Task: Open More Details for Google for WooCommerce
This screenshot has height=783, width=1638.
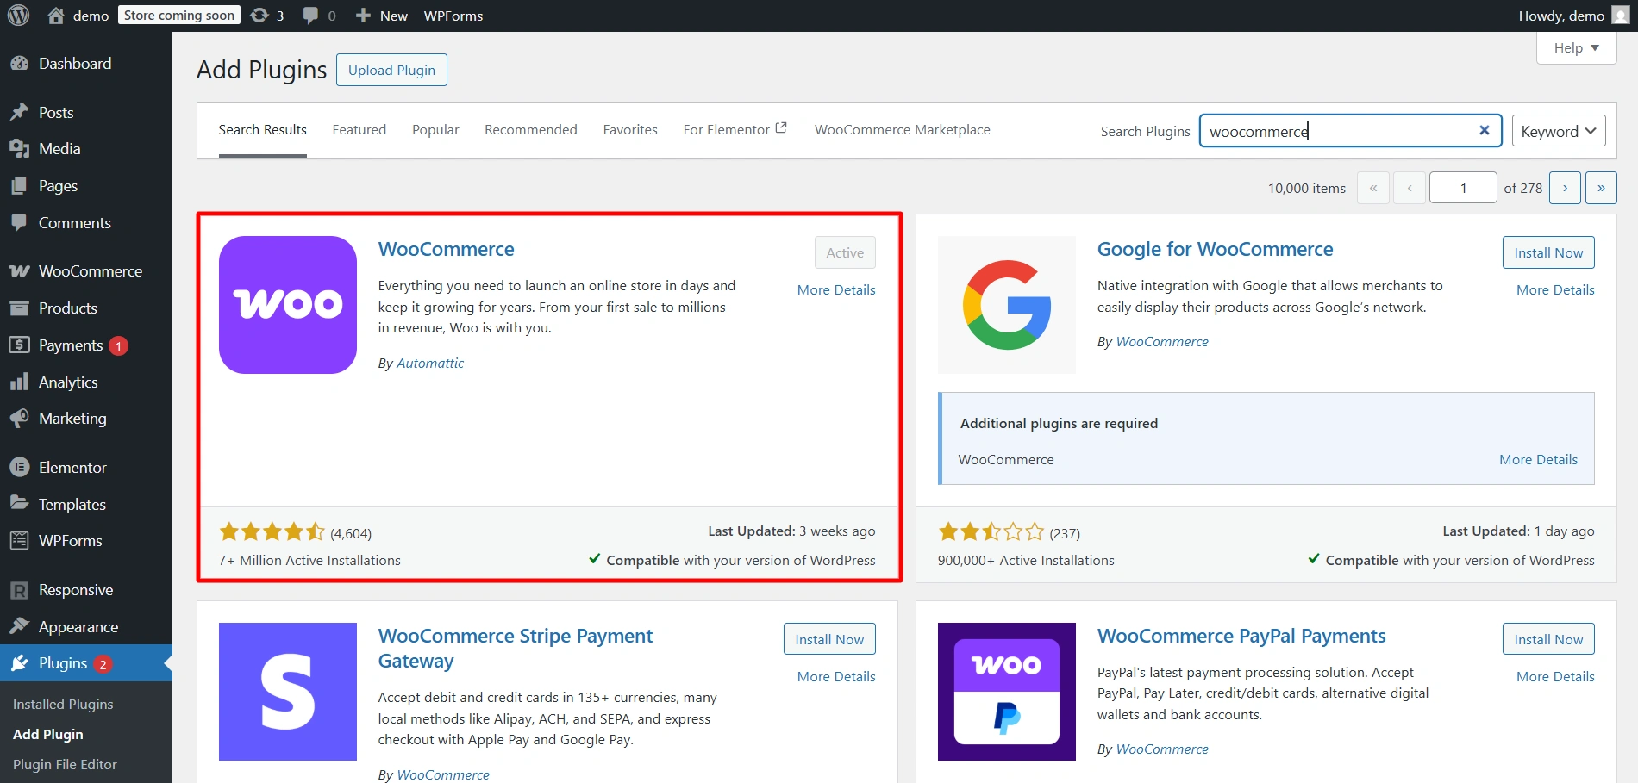Action: click(x=1555, y=290)
